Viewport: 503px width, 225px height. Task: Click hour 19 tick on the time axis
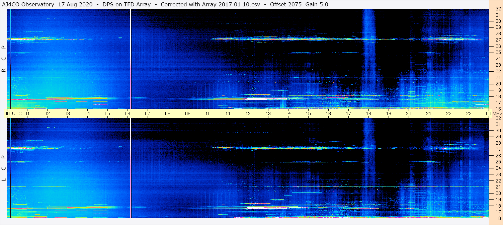[389, 114]
